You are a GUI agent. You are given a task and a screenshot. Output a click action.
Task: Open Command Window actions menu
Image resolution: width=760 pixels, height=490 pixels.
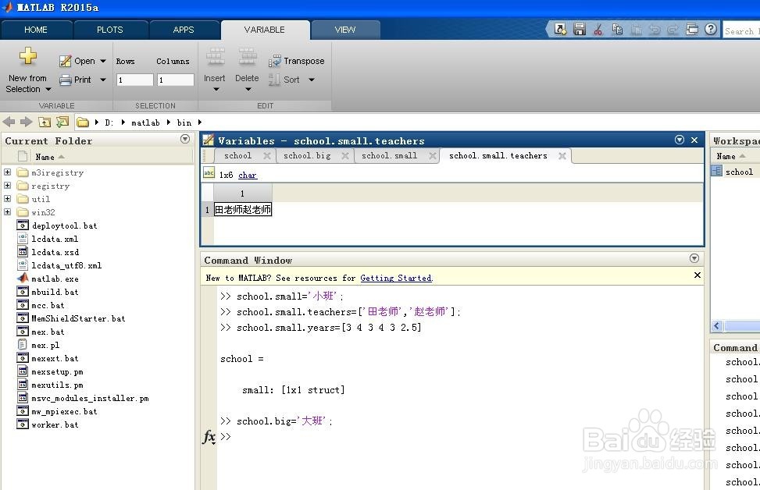(x=694, y=258)
